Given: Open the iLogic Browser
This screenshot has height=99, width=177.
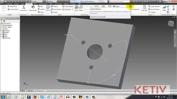Looking at the screenshot, I should pyautogui.click(x=154, y=7).
